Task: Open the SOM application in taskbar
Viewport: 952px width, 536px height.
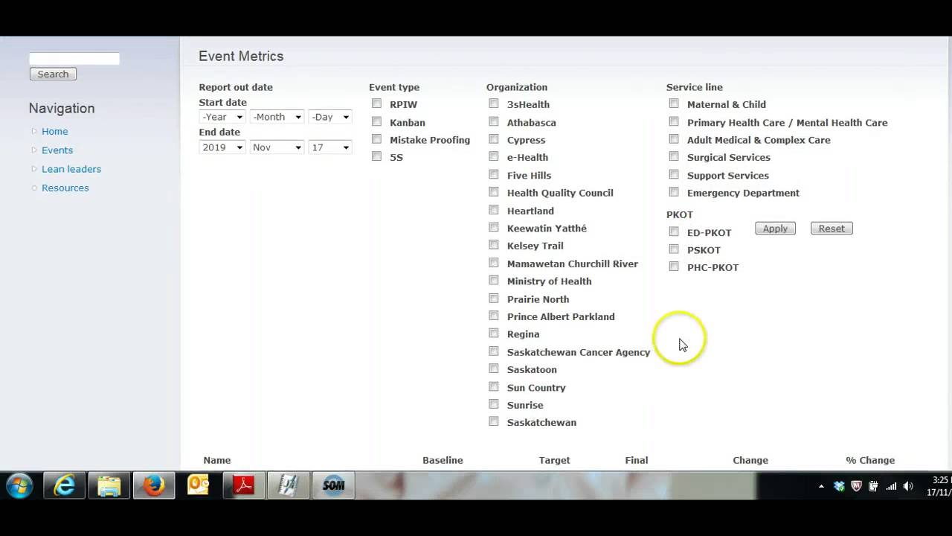Action: click(333, 486)
